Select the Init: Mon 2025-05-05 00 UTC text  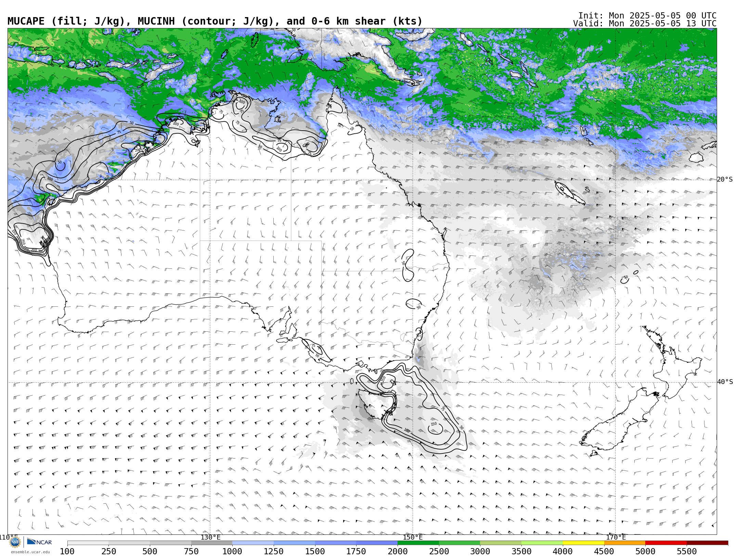(x=647, y=16)
